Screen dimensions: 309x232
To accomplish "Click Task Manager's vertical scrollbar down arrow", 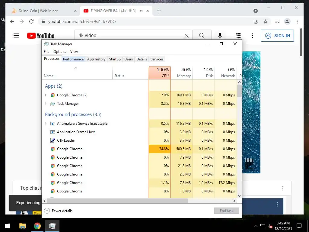I will tap(239, 196).
